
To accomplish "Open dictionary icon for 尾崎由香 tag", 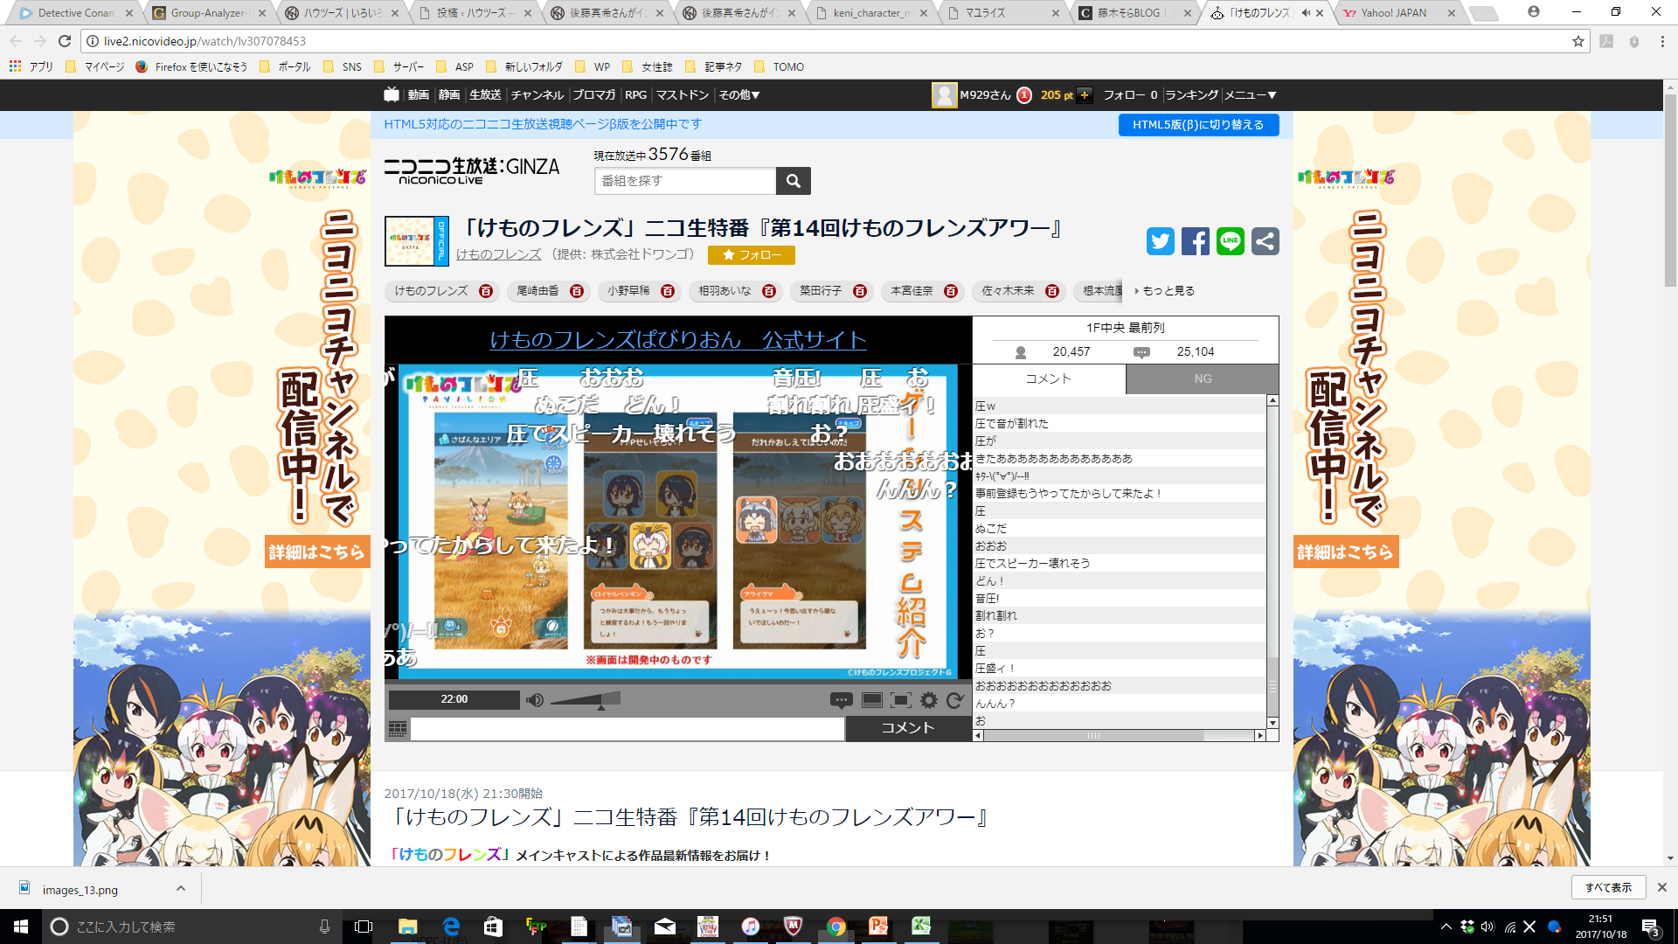I will click(x=577, y=291).
